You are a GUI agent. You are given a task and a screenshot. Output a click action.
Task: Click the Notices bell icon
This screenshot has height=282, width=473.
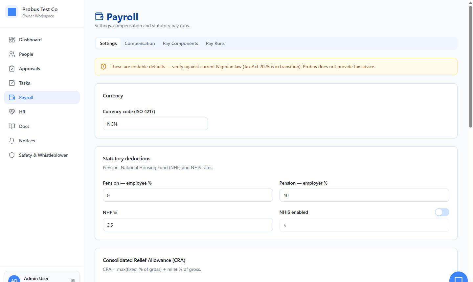[12, 141]
